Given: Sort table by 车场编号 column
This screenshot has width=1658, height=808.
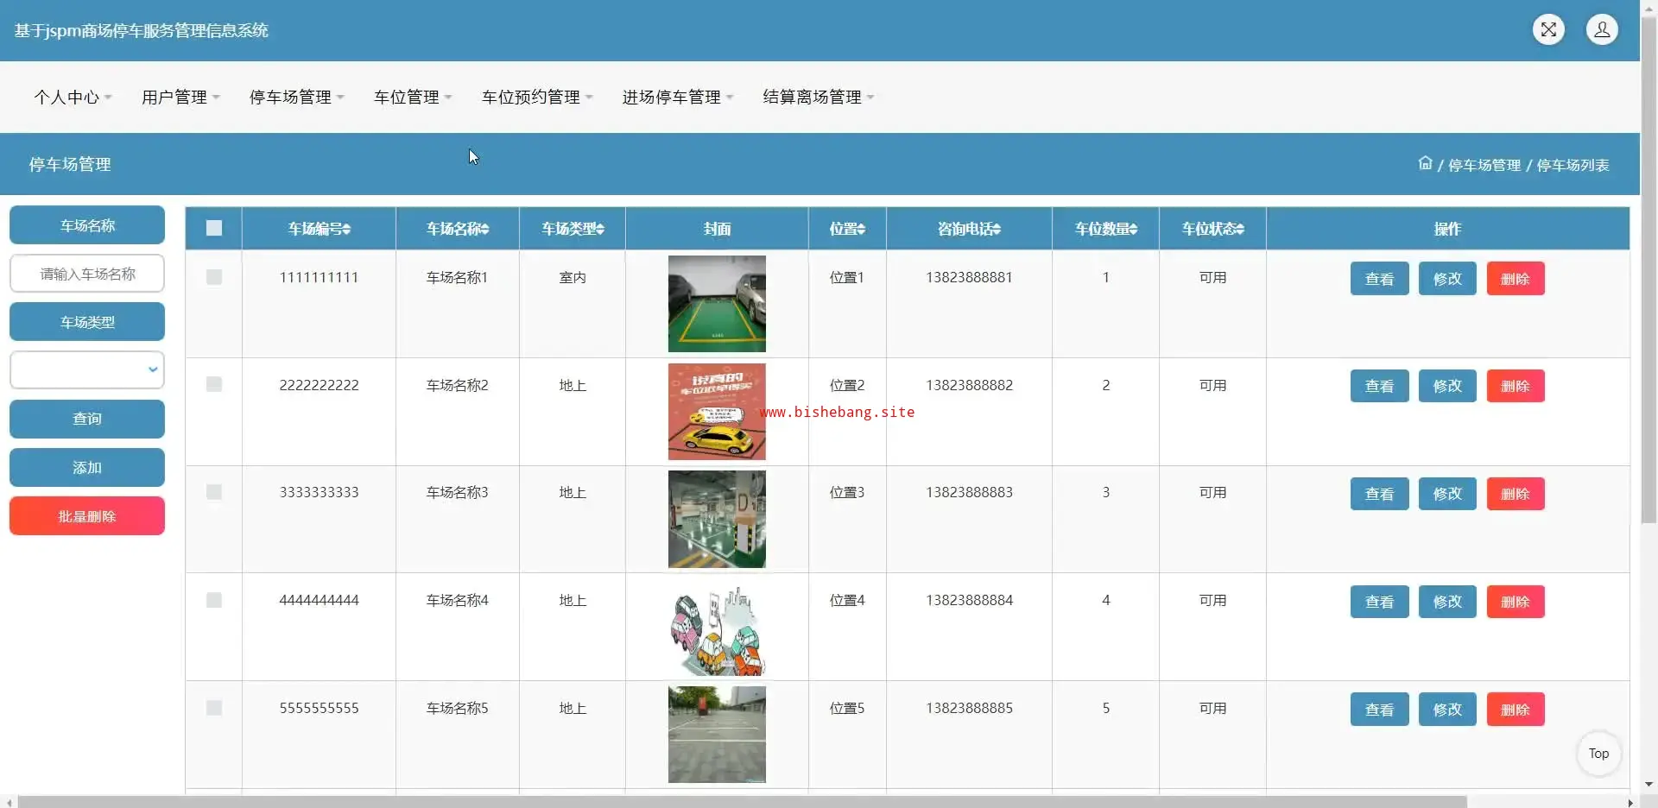Looking at the screenshot, I should tap(319, 229).
